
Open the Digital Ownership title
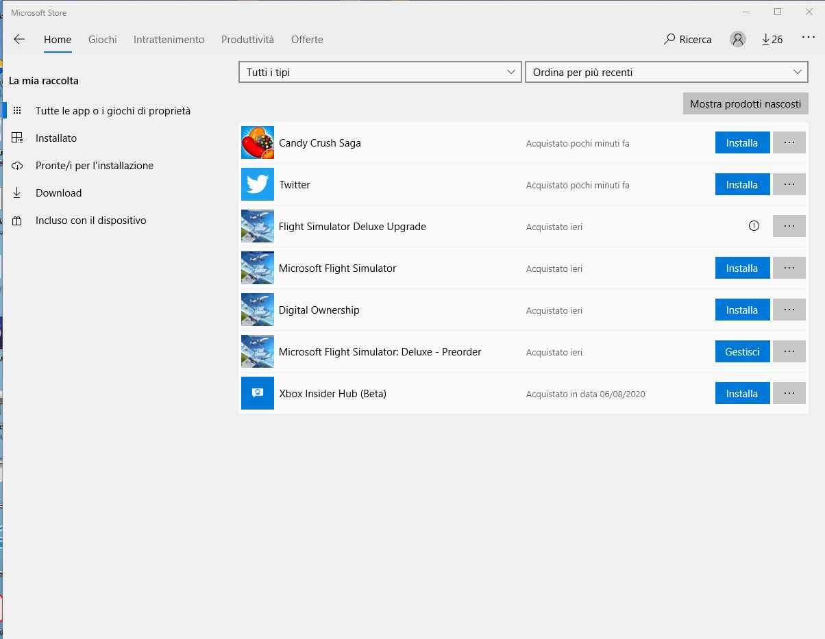(x=319, y=310)
